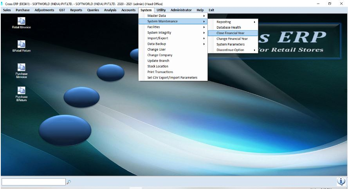Select System Parameters option
Screen dimensions: 348x189
tap(230, 44)
